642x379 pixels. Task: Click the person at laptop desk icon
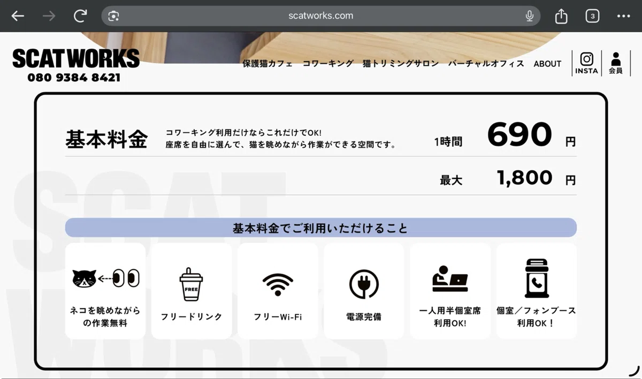[450, 278]
